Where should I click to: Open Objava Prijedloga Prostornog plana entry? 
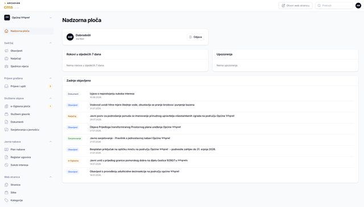(x=135, y=127)
